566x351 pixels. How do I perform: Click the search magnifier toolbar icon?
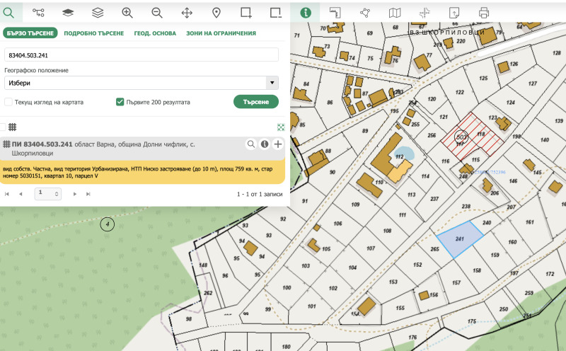[10, 12]
